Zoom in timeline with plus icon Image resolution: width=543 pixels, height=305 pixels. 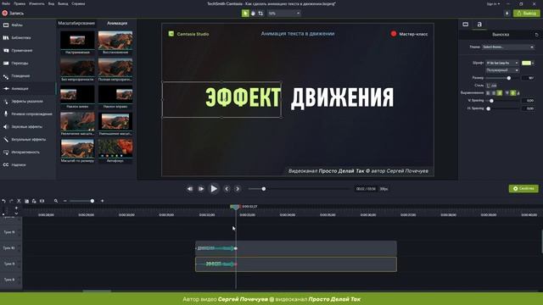point(102,201)
